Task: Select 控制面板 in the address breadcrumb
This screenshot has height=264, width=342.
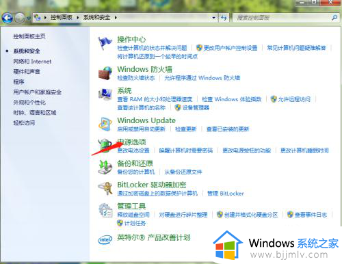Action: [x=62, y=17]
